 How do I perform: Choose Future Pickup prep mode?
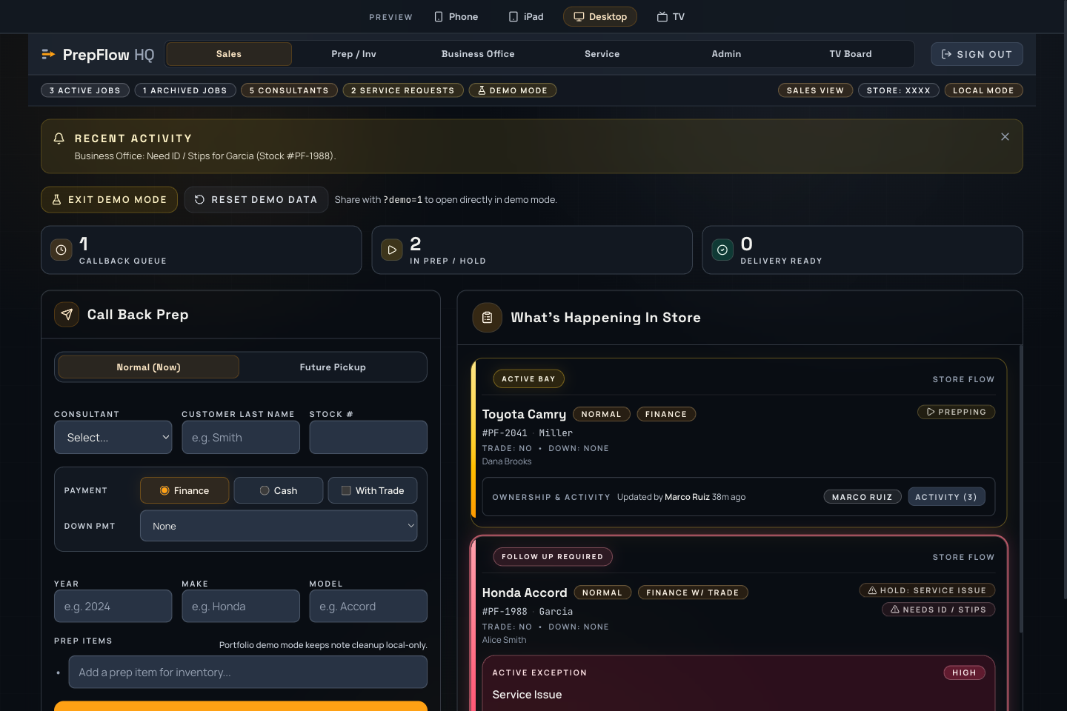pos(333,367)
